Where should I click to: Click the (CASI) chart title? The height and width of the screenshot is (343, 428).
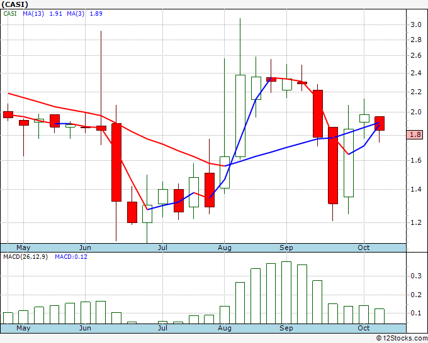pos(15,4)
